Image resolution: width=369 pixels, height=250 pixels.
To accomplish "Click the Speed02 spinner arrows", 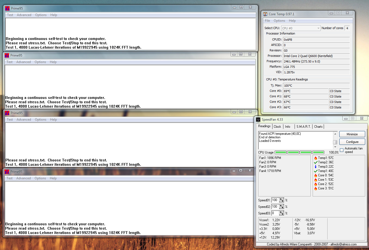I will [x=282, y=207].
